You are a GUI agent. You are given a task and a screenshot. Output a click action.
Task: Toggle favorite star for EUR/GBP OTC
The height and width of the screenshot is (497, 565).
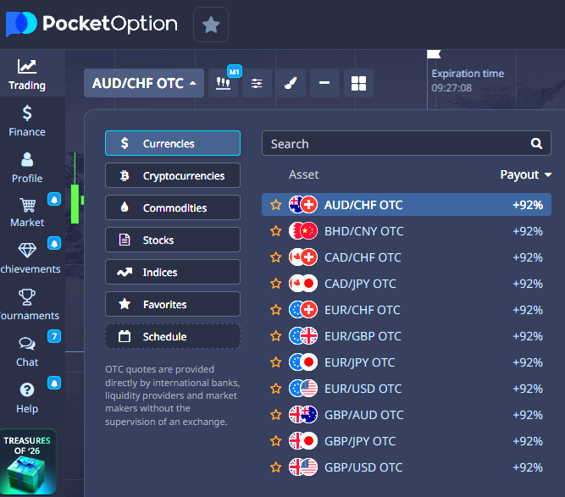pos(276,336)
